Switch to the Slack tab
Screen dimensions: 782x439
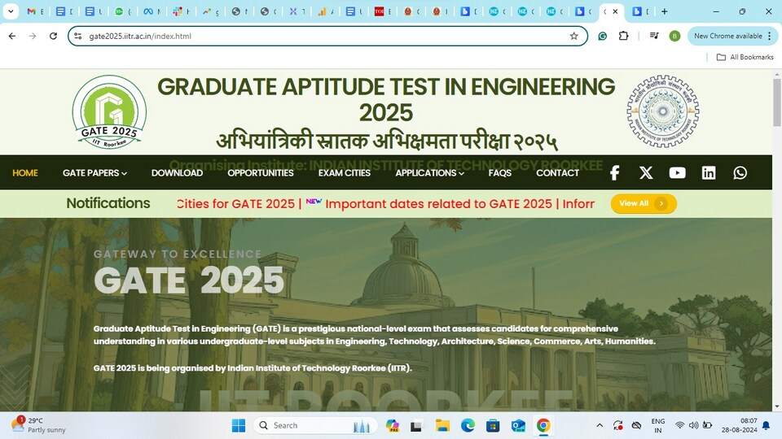[181, 11]
